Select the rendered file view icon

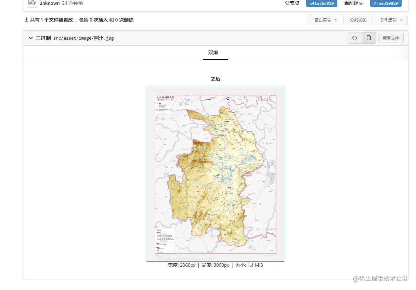[x=369, y=38]
